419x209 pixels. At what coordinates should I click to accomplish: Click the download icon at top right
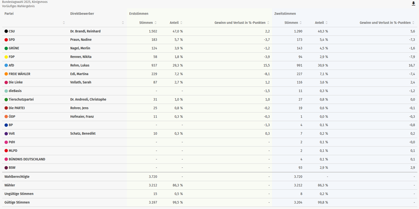(413, 3)
